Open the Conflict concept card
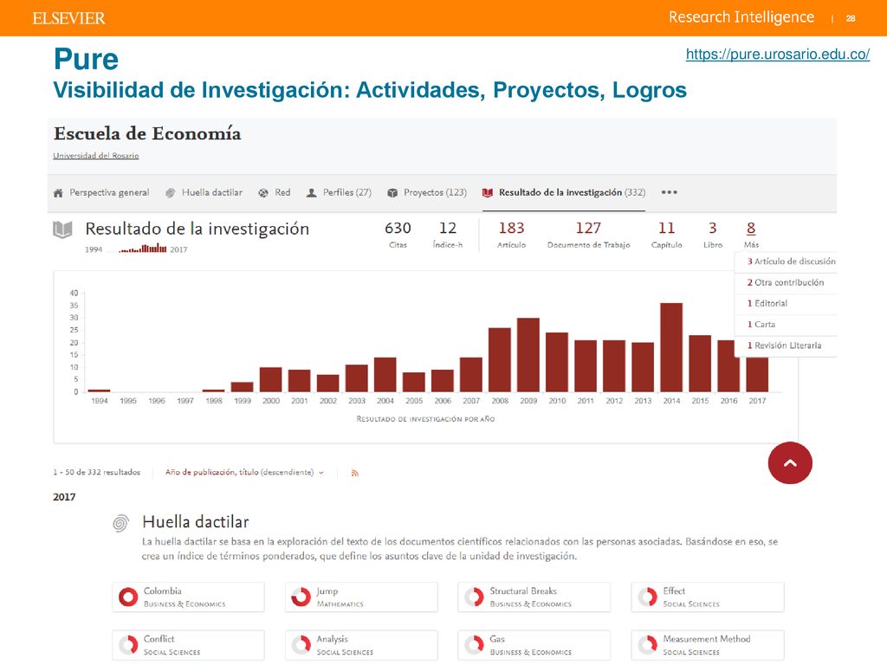 coord(188,644)
